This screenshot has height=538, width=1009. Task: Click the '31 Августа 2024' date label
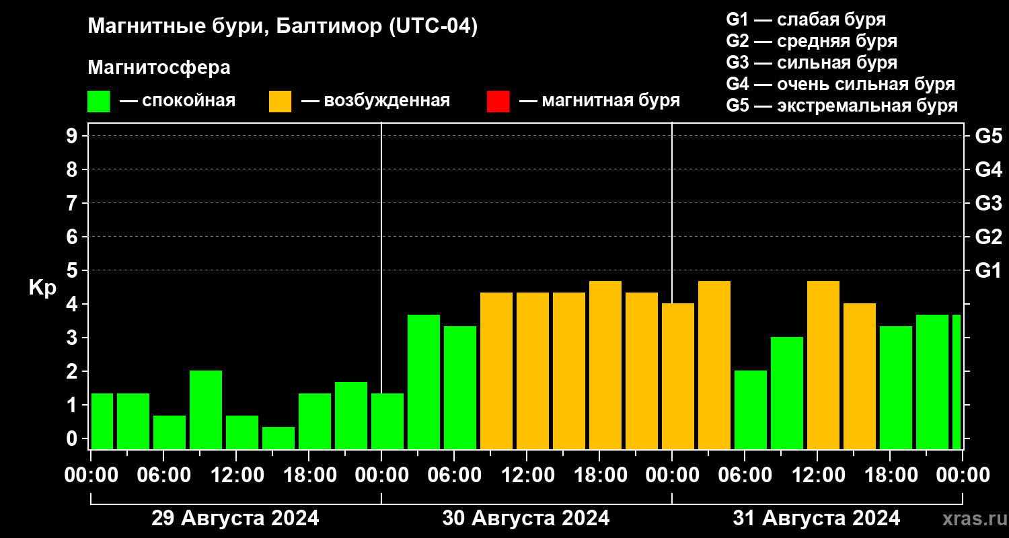(817, 518)
